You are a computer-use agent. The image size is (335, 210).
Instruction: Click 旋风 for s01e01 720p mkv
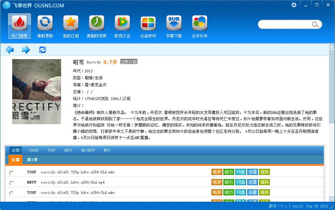[x=264, y=172]
